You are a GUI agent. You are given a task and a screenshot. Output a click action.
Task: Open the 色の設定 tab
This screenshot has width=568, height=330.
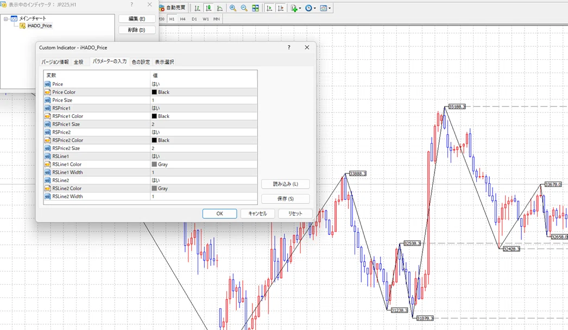[x=141, y=62]
